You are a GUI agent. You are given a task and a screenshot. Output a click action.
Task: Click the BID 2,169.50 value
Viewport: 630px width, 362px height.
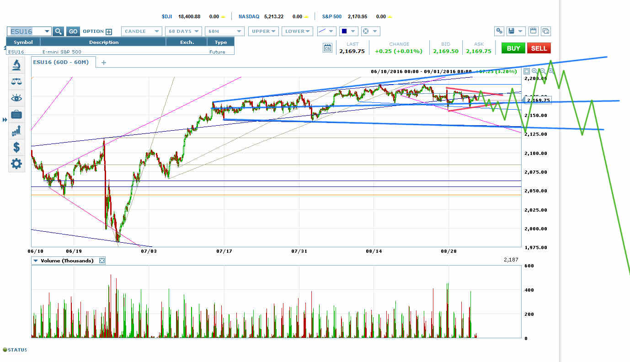pyautogui.click(x=446, y=51)
